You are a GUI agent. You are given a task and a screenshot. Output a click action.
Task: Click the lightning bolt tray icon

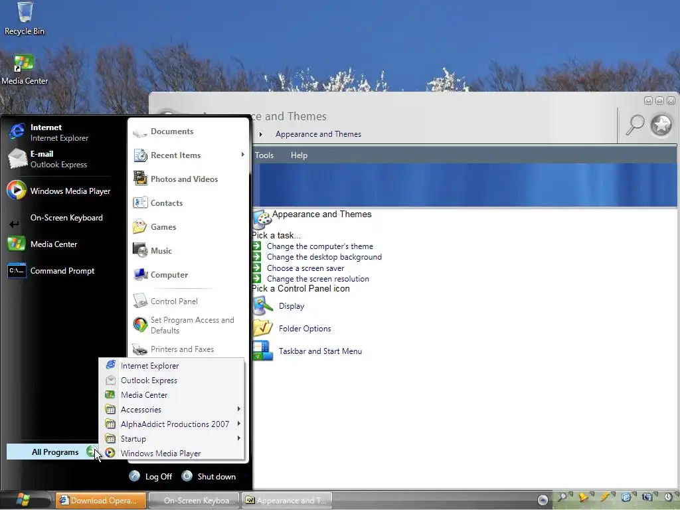[x=606, y=497]
